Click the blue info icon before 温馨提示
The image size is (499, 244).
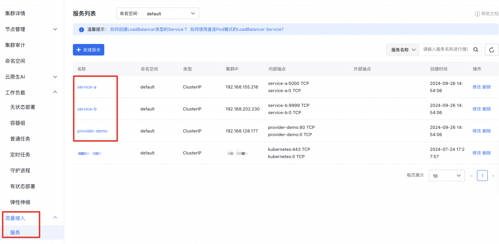click(x=81, y=30)
